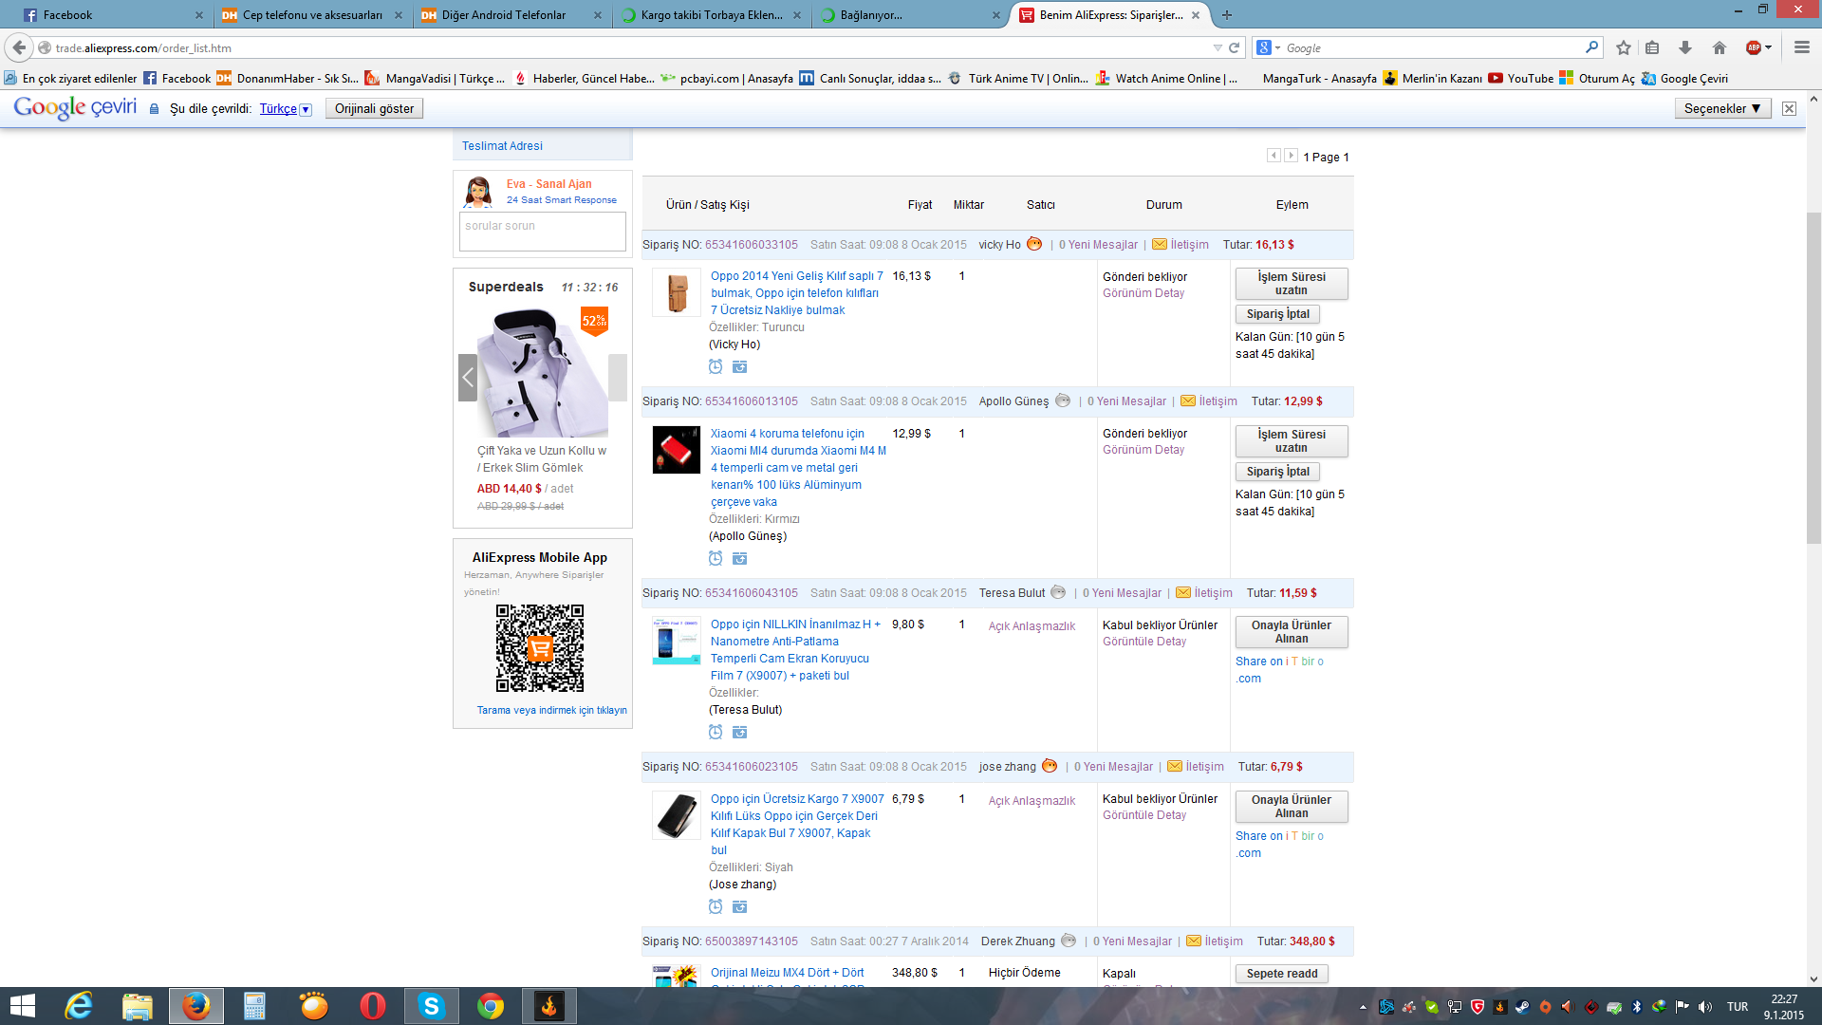Open Internet Explorer from taskbar

[x=79, y=1006]
